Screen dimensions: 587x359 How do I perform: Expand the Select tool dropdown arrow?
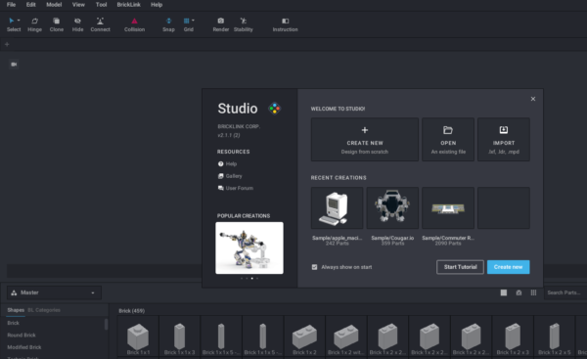click(19, 21)
